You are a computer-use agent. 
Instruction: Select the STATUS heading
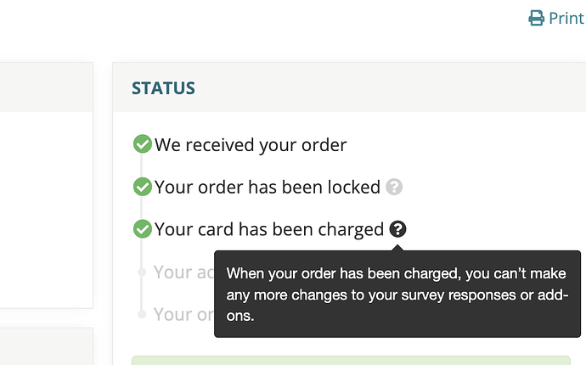(163, 88)
